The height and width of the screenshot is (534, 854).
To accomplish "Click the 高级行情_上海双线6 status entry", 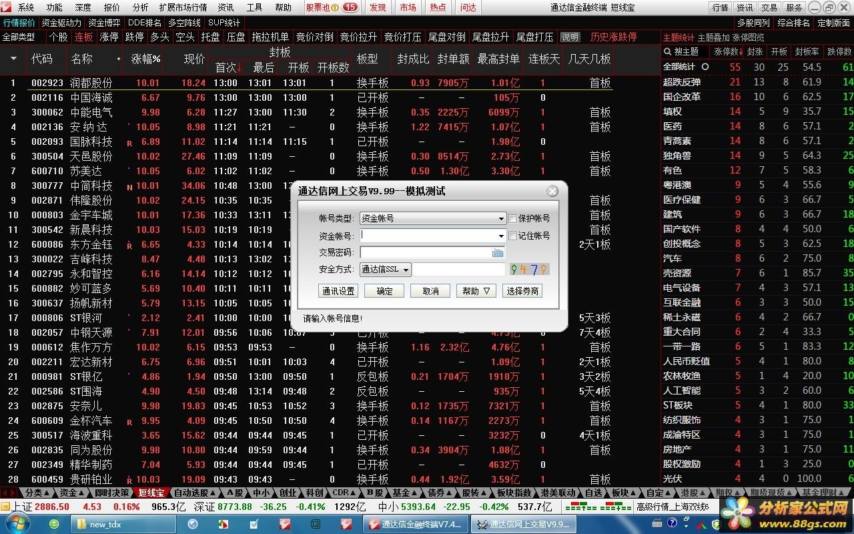I will tap(673, 507).
